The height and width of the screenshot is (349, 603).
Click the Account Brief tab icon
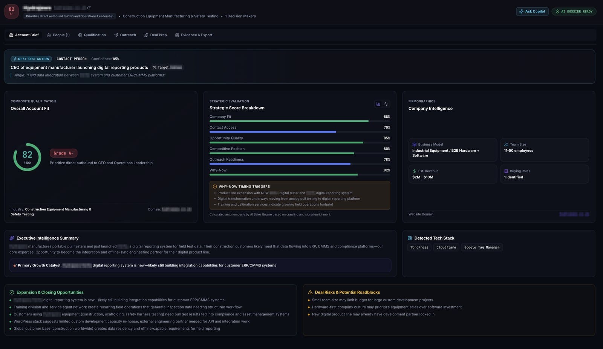11,35
